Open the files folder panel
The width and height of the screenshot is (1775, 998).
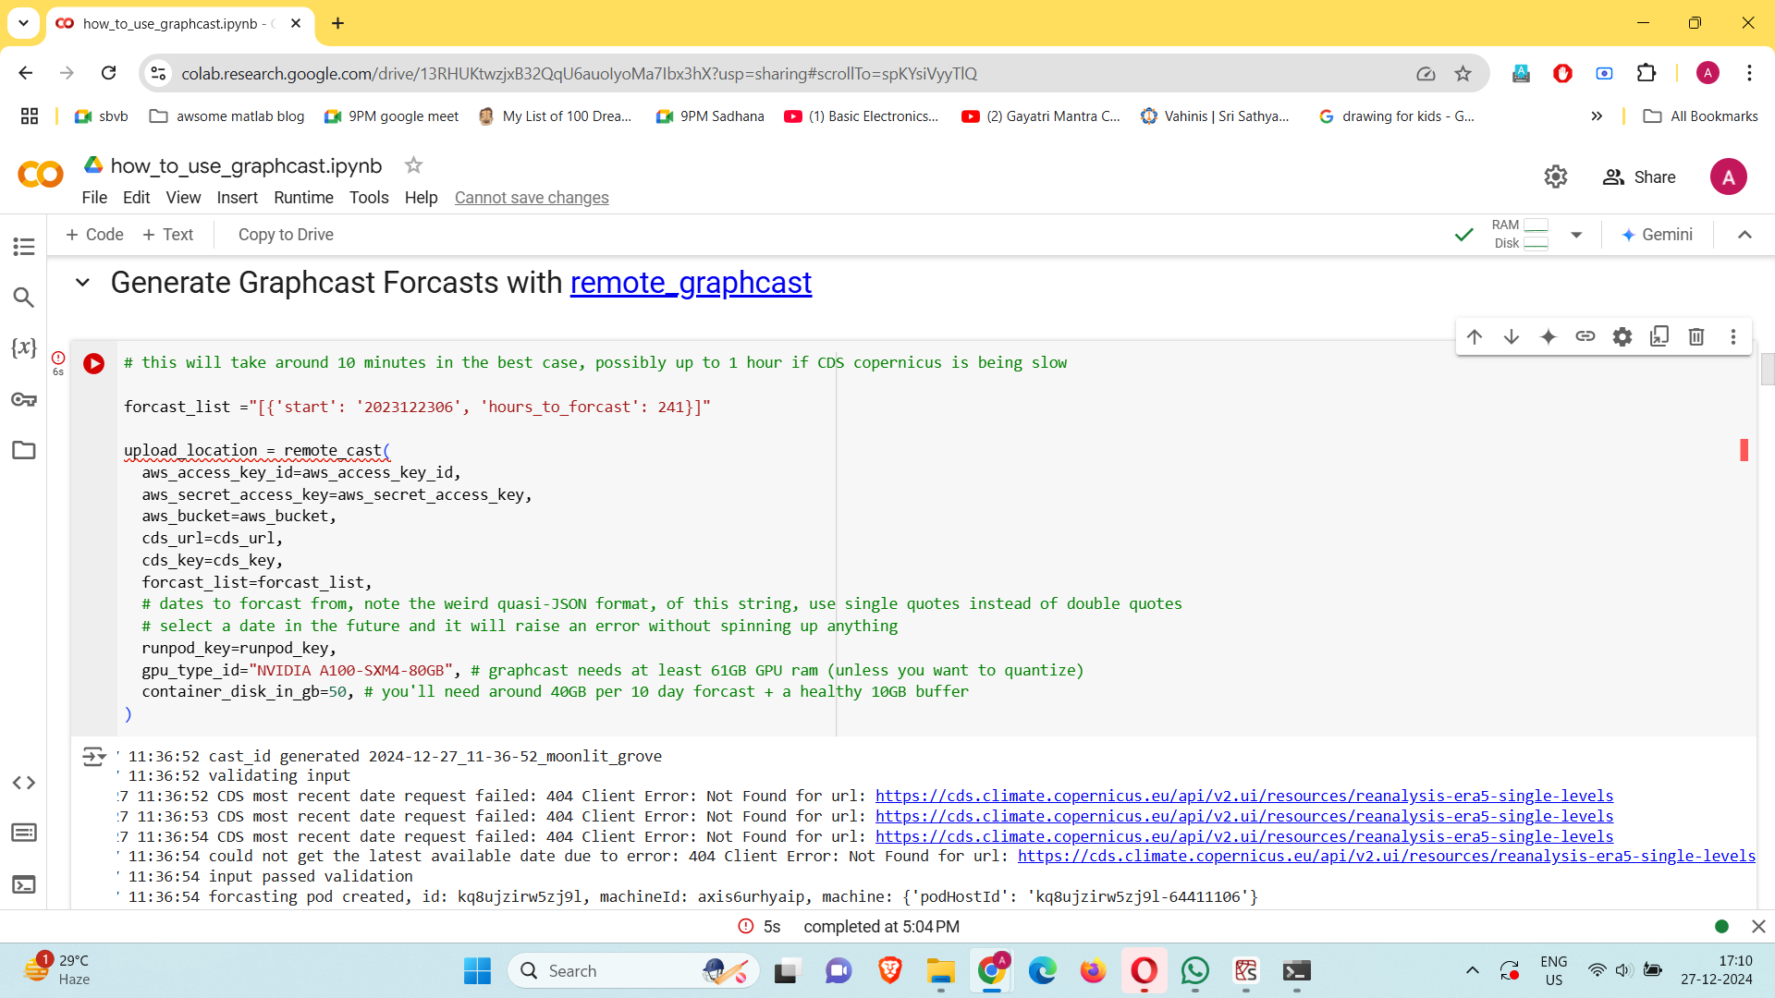click(24, 450)
